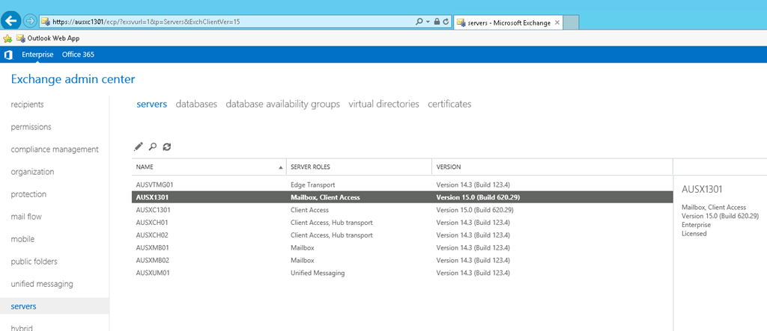Click the AUSX1301 heading in details pane
The height and width of the screenshot is (331, 767).
tap(702, 190)
